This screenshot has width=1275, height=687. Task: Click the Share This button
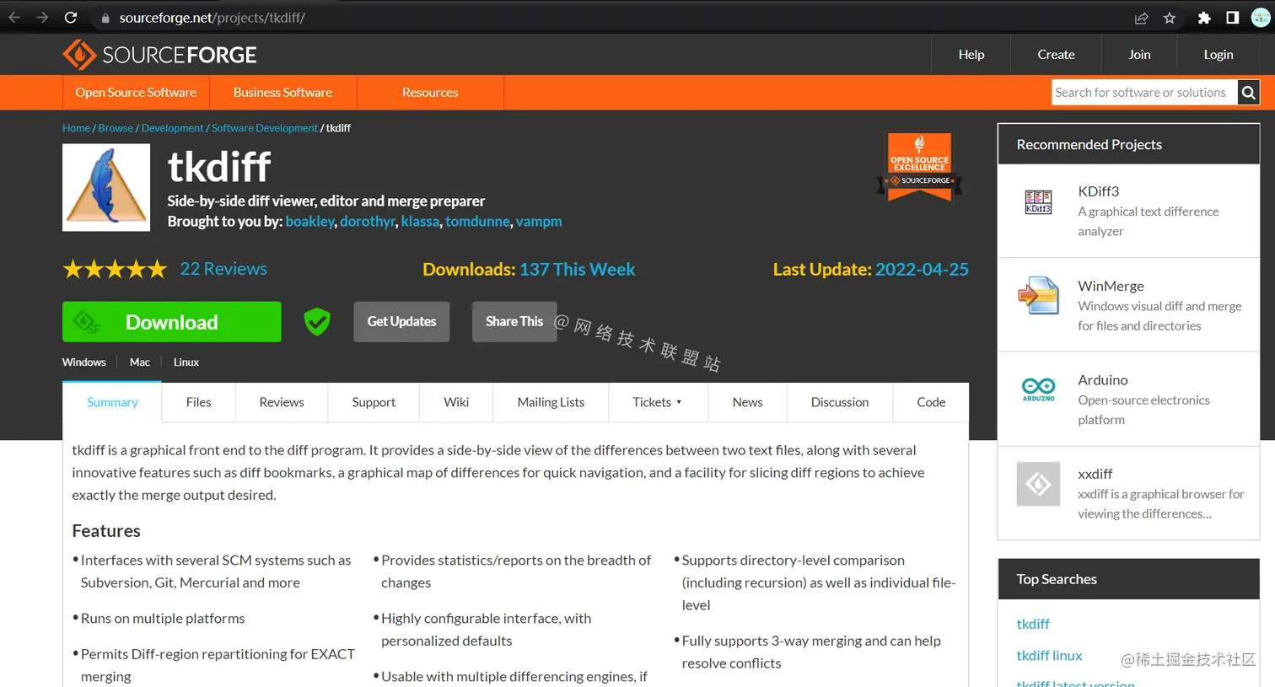514,322
